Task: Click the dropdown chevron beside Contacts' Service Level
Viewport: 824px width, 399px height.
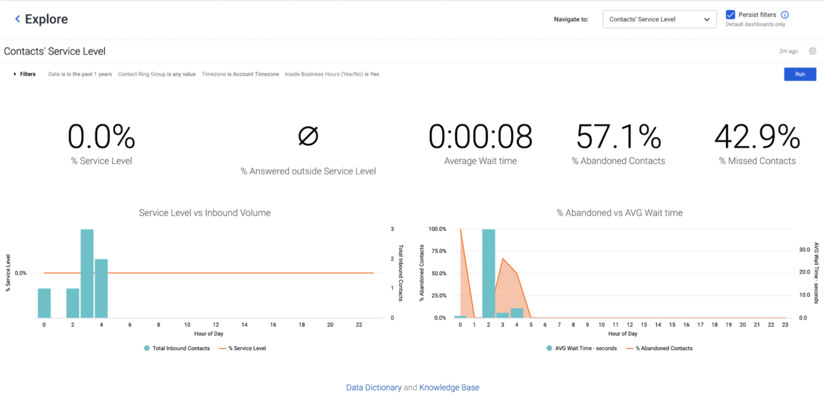Action: point(707,19)
